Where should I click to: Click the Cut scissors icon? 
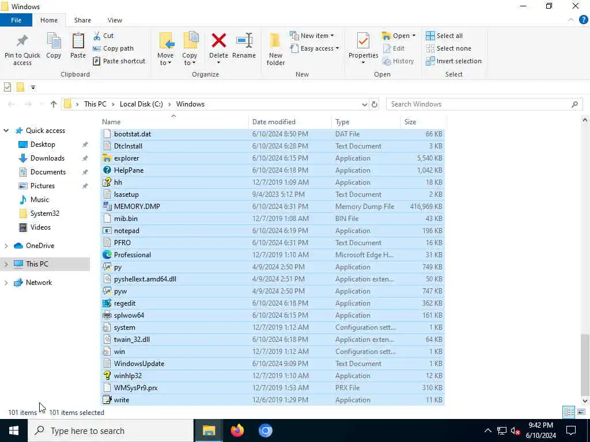pos(97,36)
